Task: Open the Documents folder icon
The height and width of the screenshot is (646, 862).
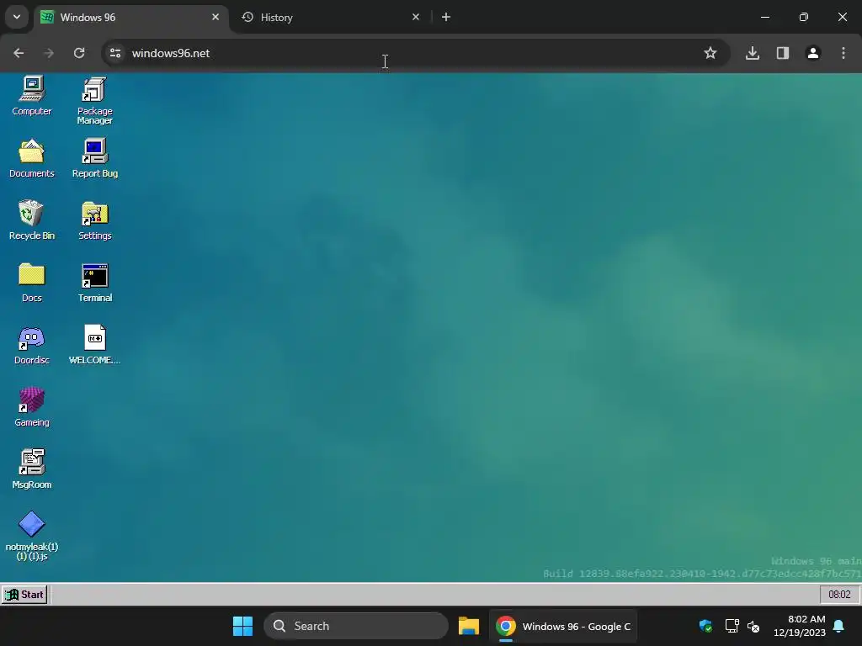Action: tap(31, 158)
